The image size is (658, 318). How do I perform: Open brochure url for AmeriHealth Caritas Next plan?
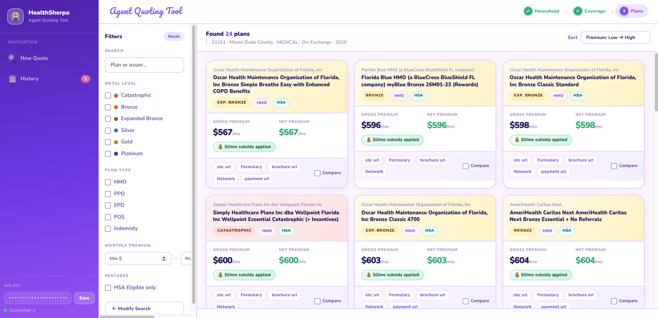coord(581,295)
